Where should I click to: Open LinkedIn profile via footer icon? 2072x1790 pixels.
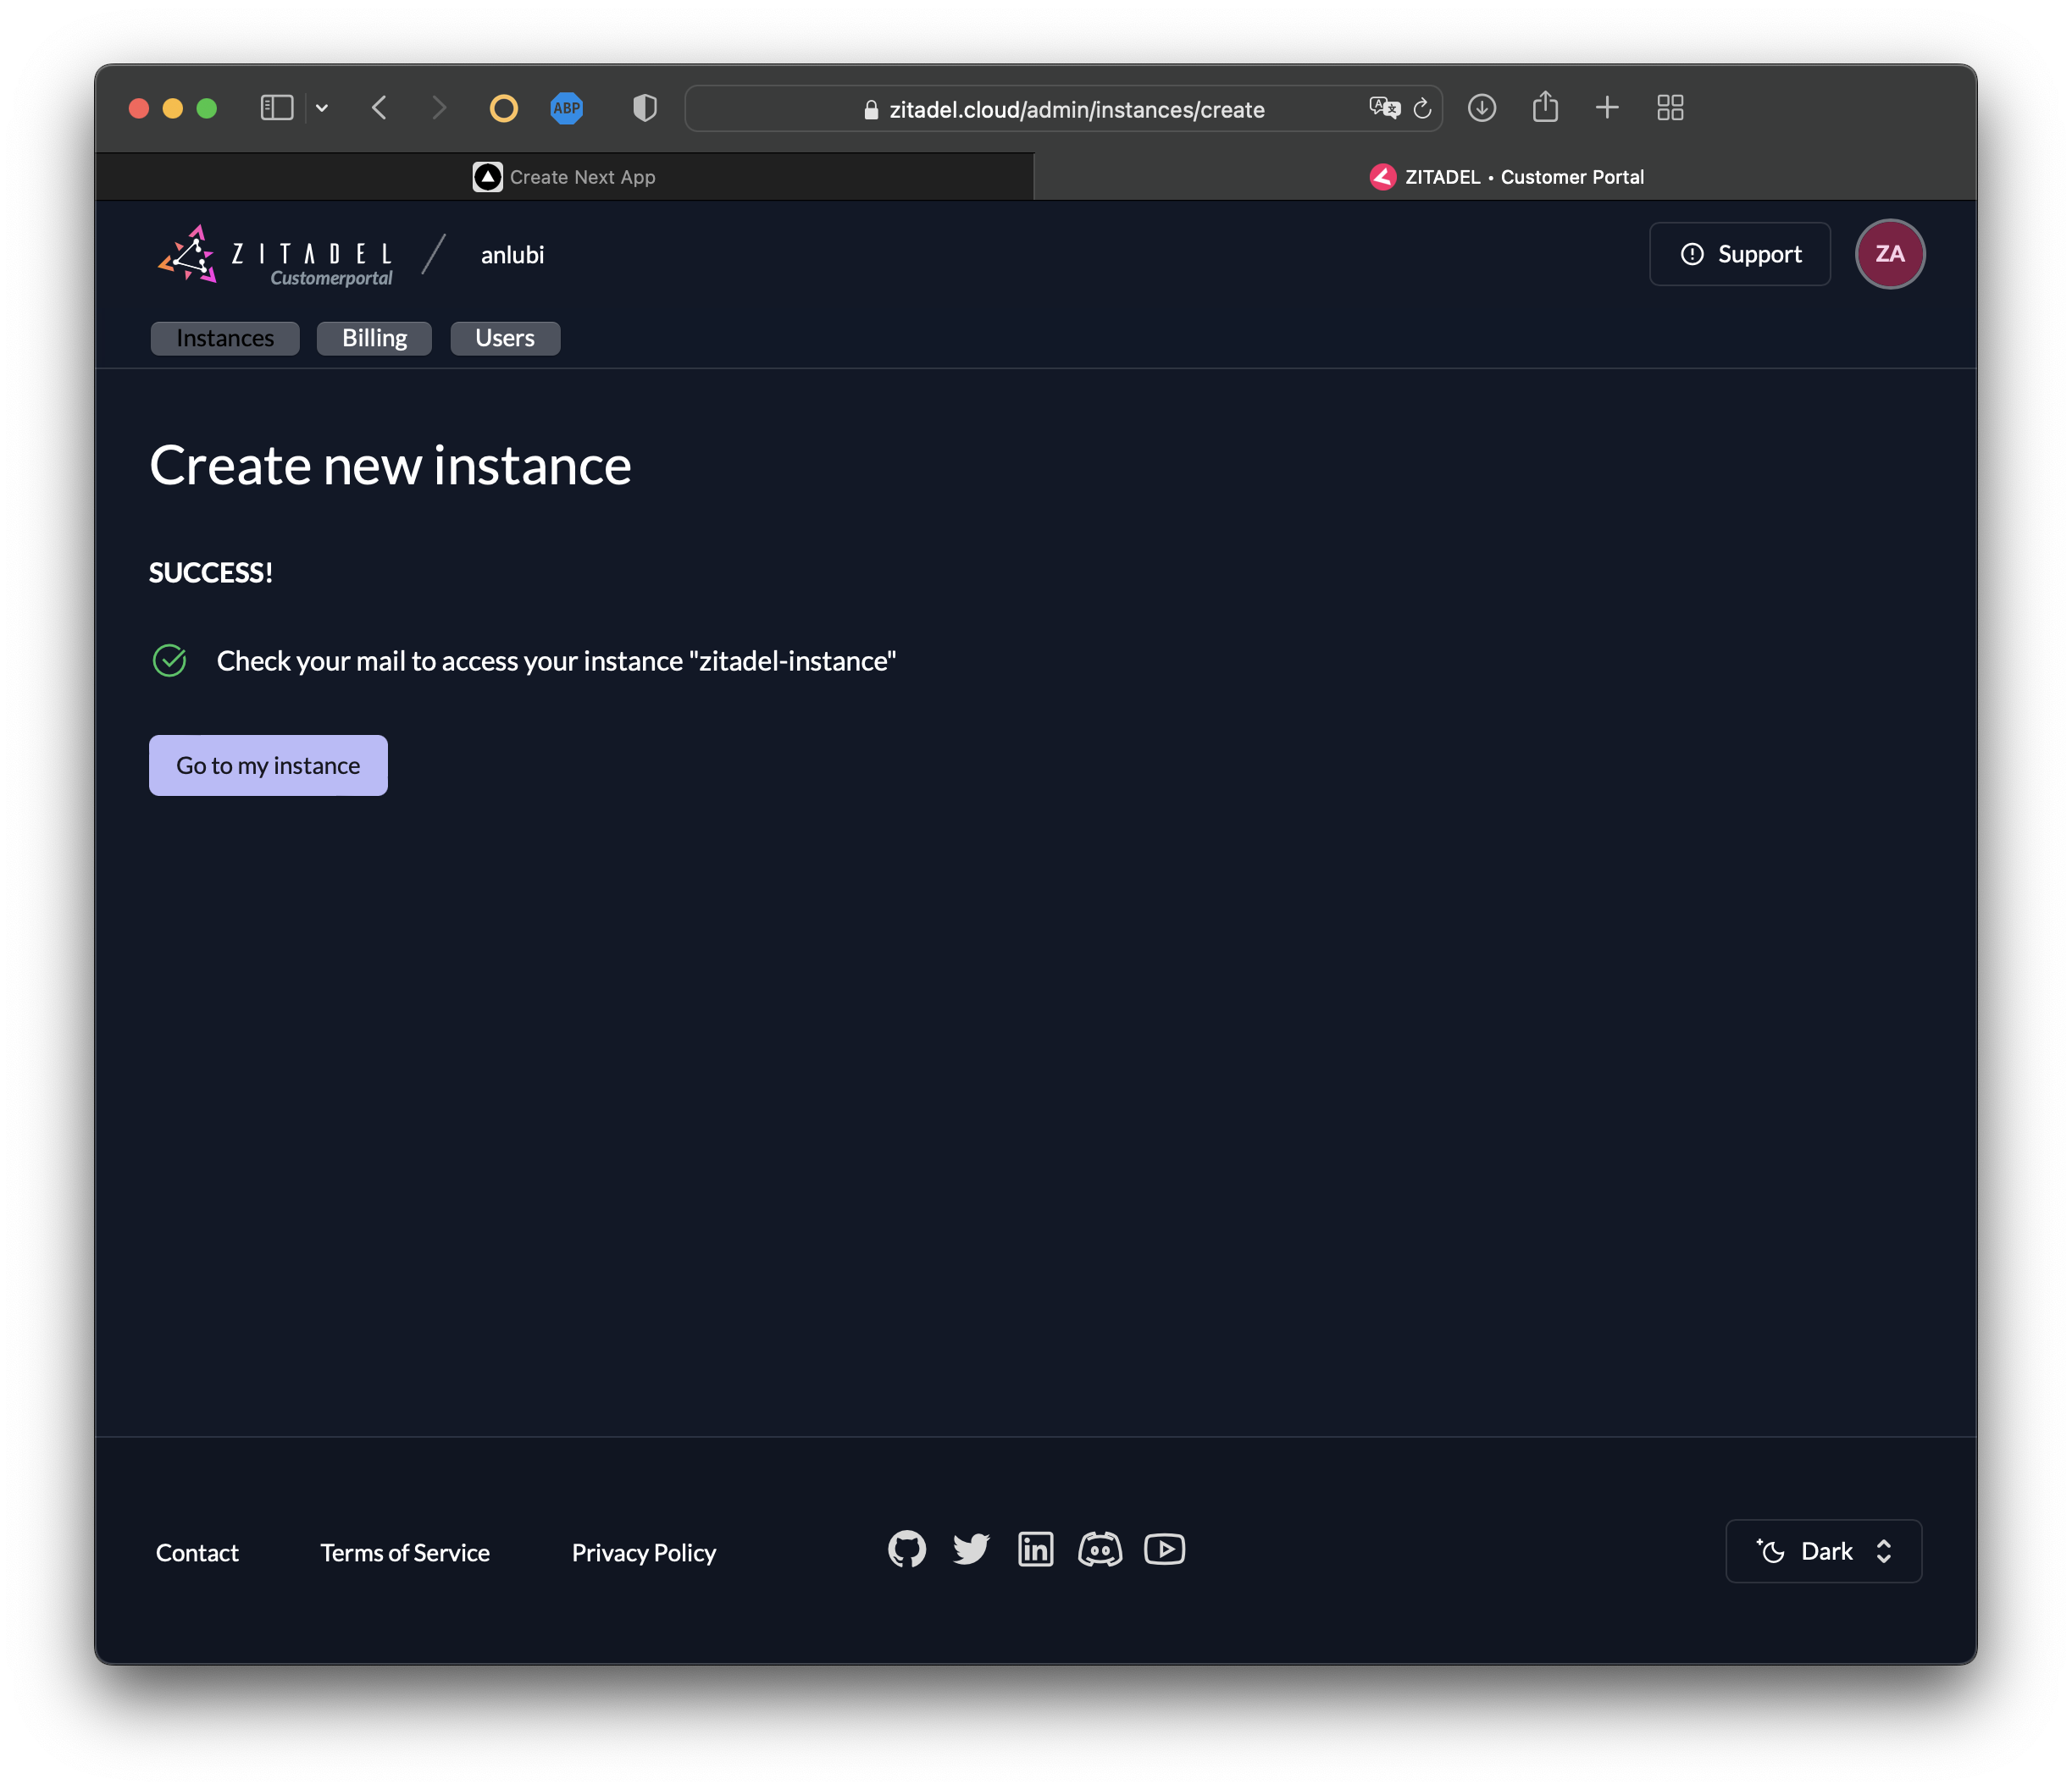1036,1549
